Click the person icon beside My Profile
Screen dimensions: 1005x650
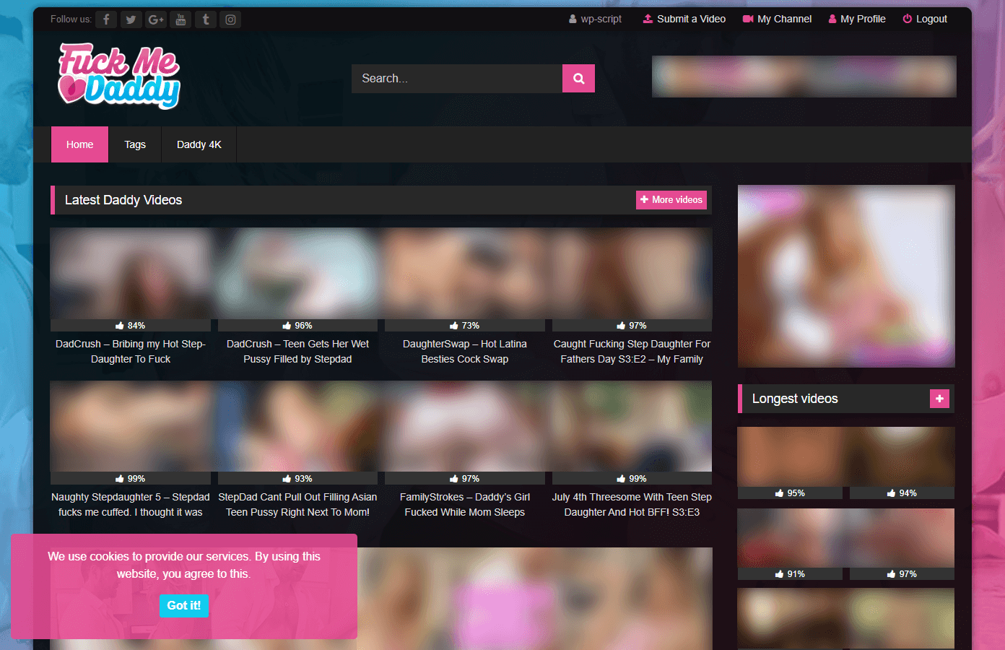pyautogui.click(x=832, y=19)
